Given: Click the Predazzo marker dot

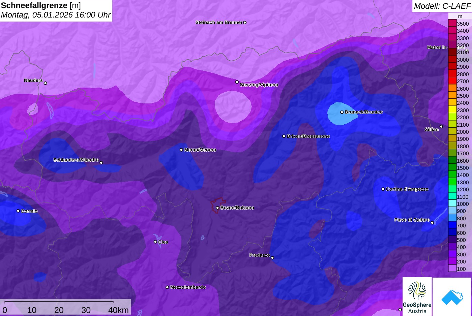Looking at the screenshot, I should pos(272,258).
